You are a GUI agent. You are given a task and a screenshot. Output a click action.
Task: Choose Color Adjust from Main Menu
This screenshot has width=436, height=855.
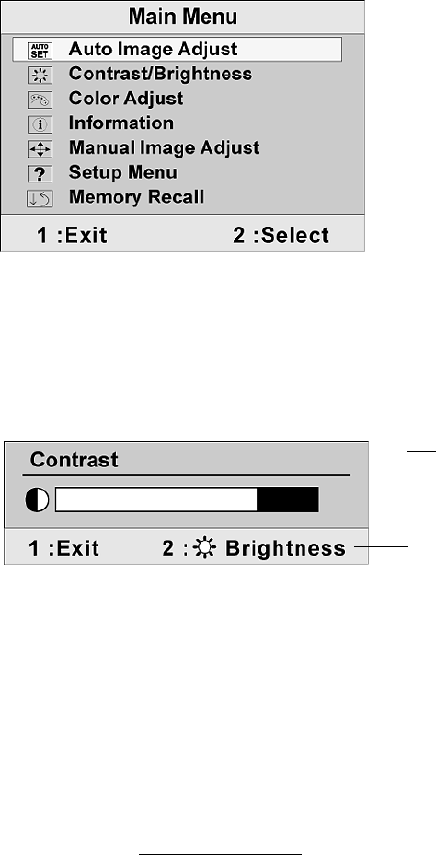pyautogui.click(x=126, y=99)
